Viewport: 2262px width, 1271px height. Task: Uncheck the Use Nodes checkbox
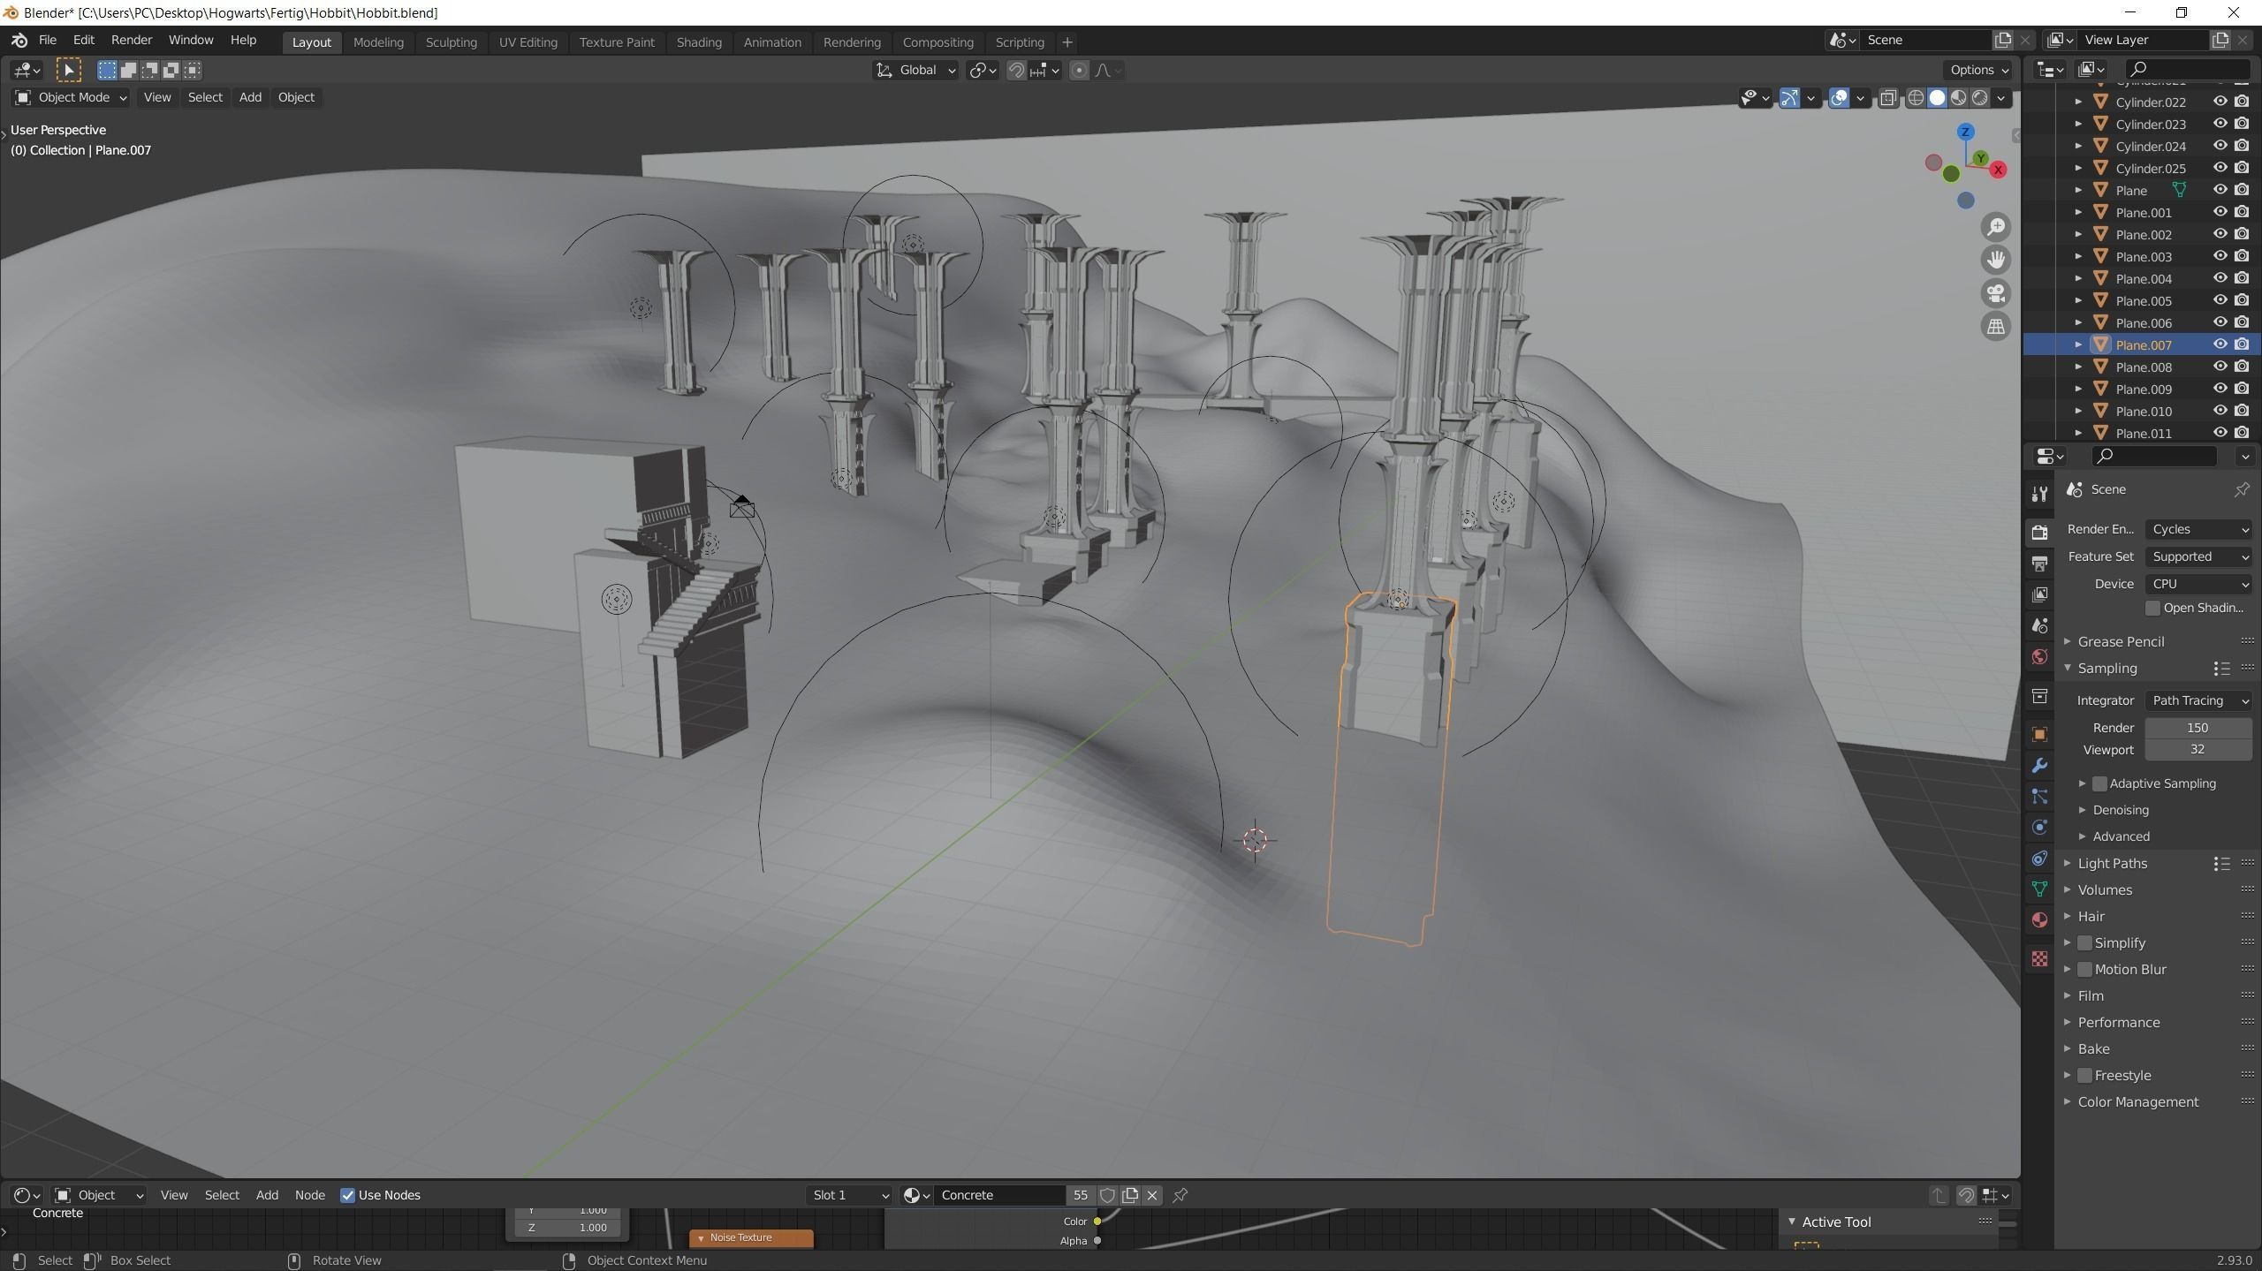[348, 1195]
